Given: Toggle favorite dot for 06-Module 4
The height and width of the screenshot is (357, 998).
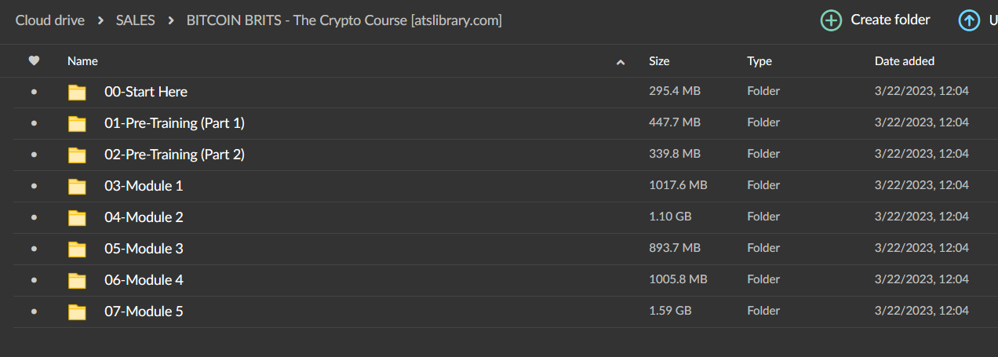Looking at the screenshot, I should tap(34, 280).
